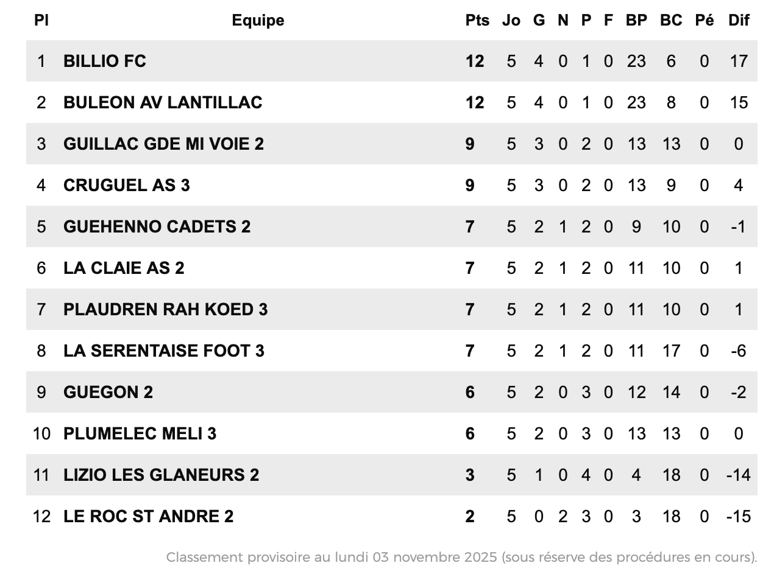The image size is (774, 577).
Task: Click the BP column header
Action: pos(636,20)
